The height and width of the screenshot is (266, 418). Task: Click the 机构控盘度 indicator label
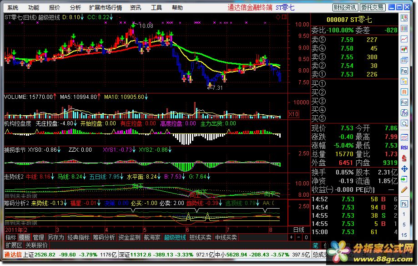click(x=18, y=123)
